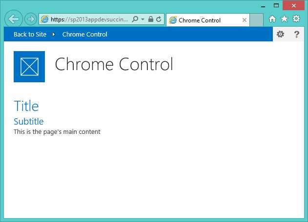Viewport: 308px width, 222px height.
Task: Open Favorites star icon
Action: point(284,19)
